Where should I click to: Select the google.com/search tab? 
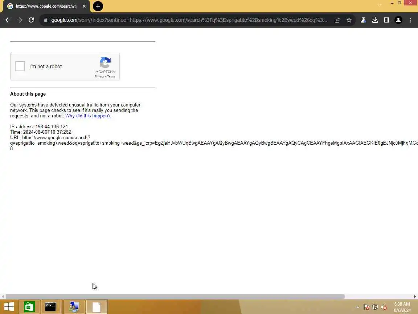[x=46, y=6]
